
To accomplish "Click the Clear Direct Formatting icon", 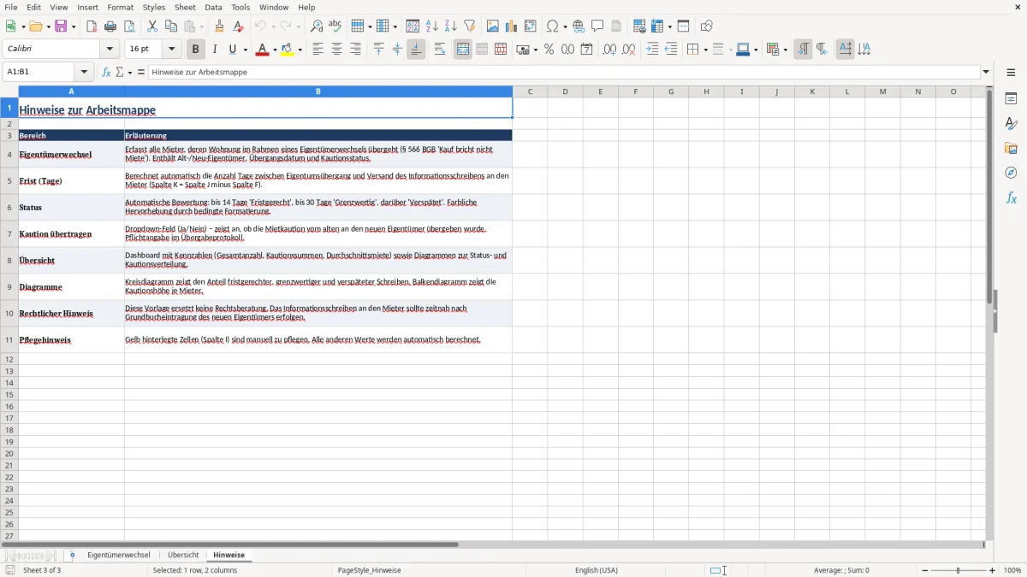I will 239,26.
